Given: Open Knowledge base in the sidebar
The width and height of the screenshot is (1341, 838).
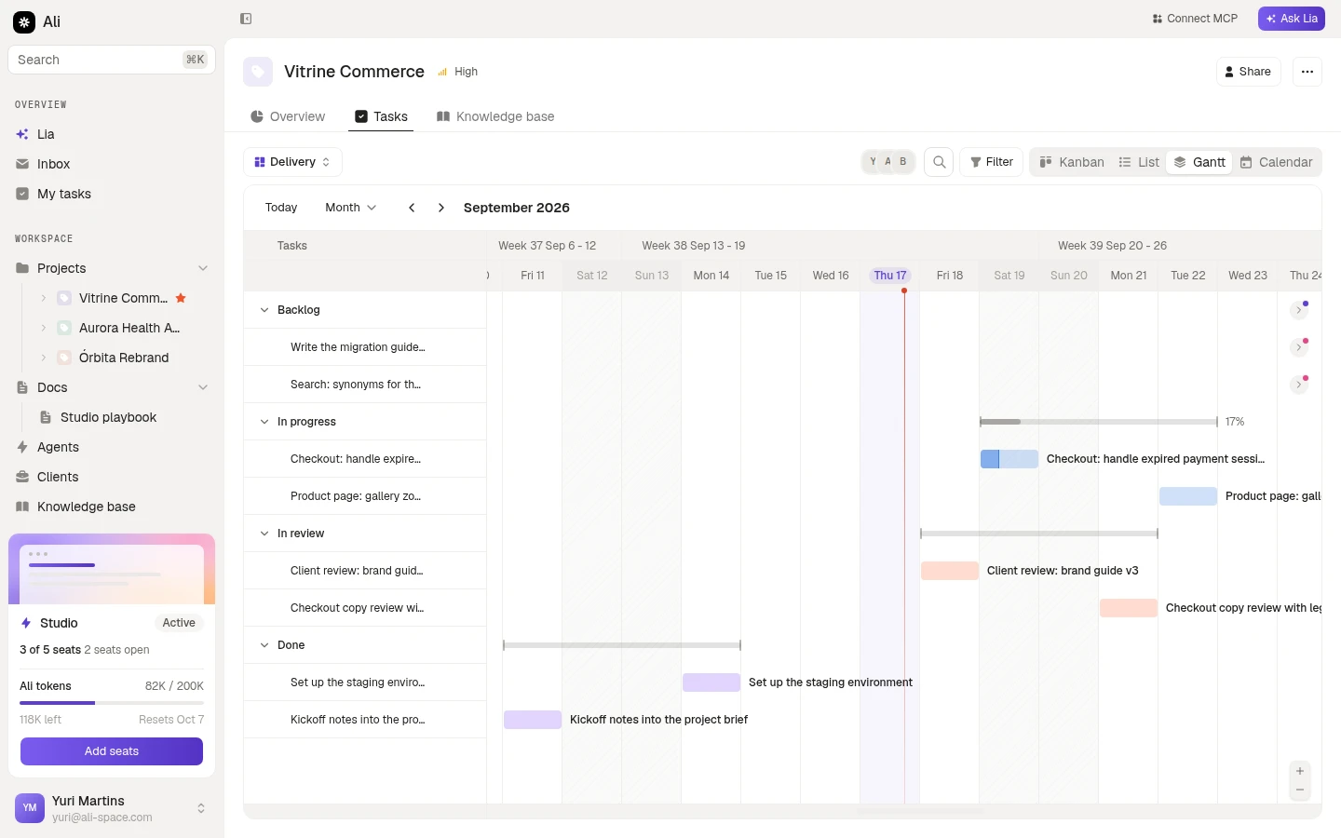Looking at the screenshot, I should [112, 507].
